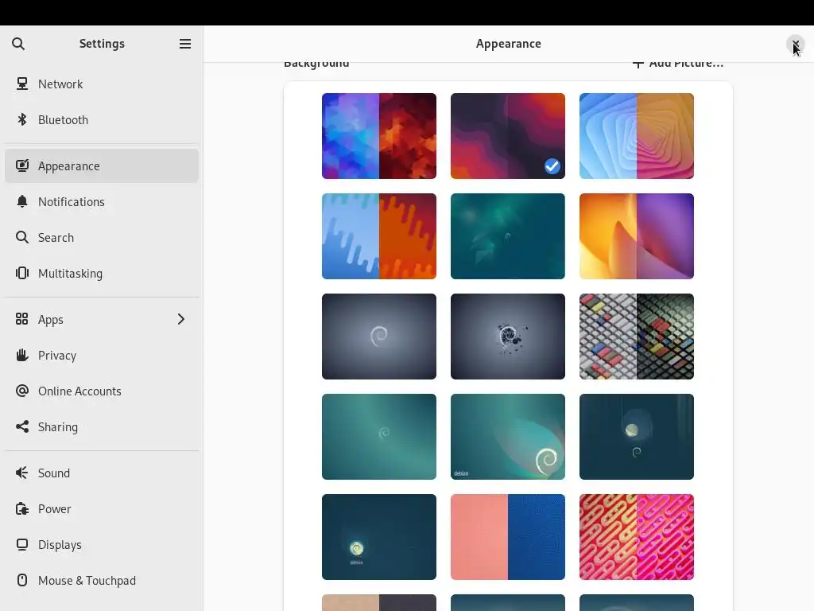Select the teal leaf Debian wallpaper
Screen dimensions: 814x611
(x=508, y=236)
